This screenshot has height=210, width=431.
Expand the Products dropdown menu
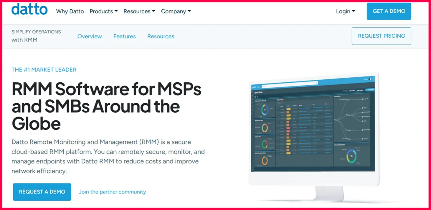coord(104,11)
